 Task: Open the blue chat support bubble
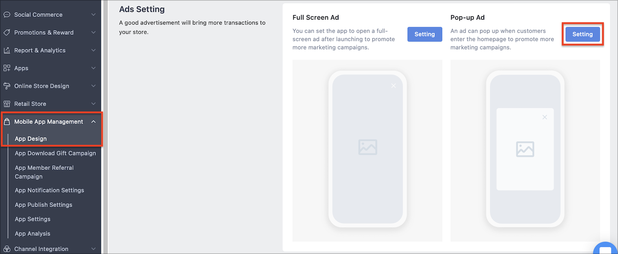(606, 248)
